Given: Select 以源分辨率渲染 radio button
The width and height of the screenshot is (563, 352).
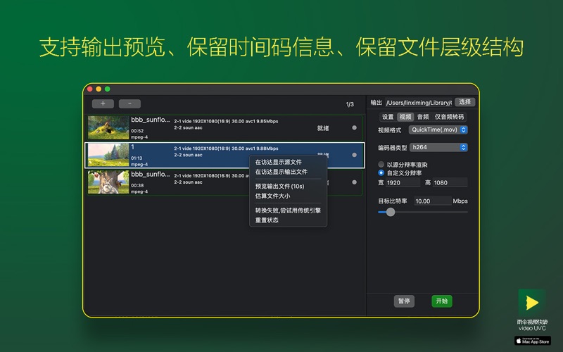Looking at the screenshot, I should coord(381,164).
